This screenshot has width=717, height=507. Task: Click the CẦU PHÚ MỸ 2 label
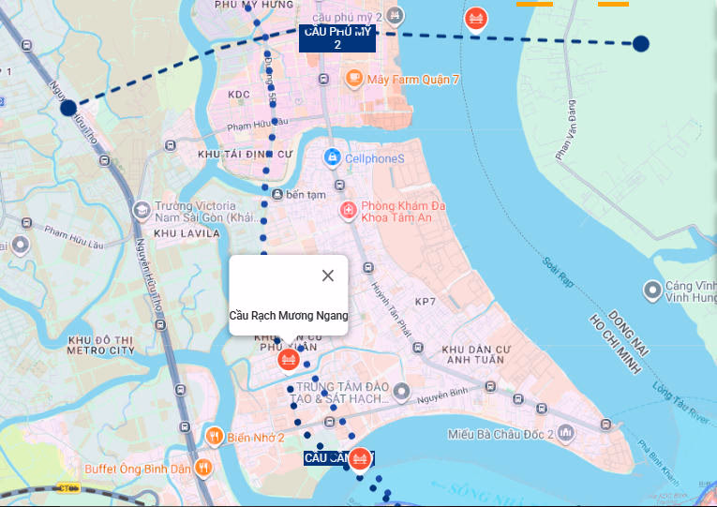(337, 38)
